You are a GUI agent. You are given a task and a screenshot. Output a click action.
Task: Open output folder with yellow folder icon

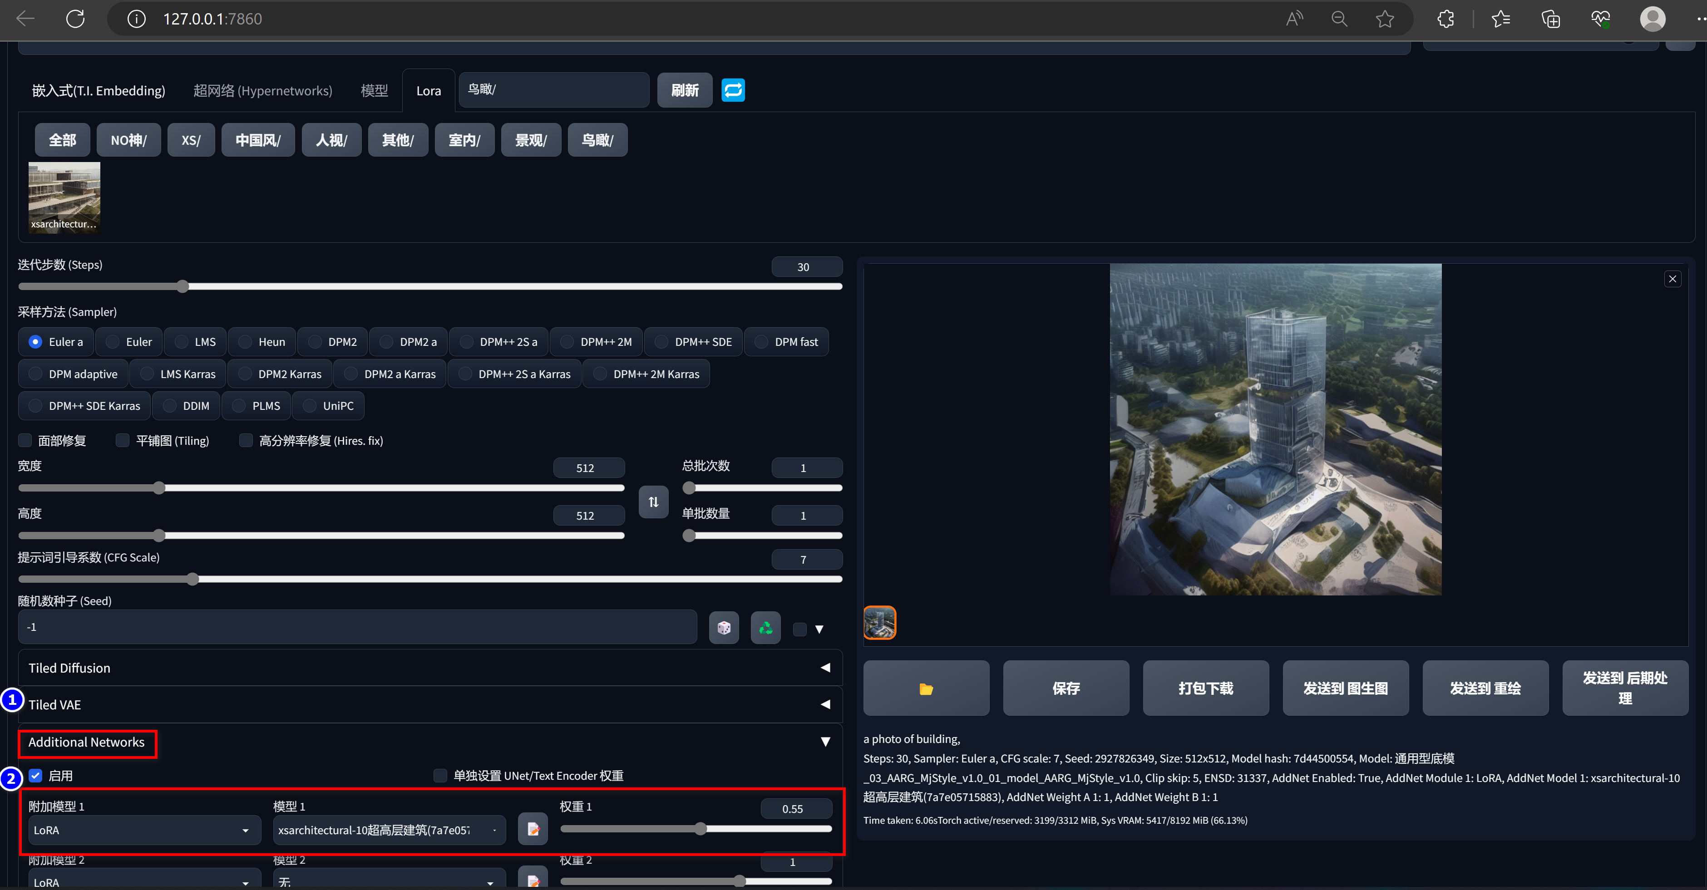point(926,688)
